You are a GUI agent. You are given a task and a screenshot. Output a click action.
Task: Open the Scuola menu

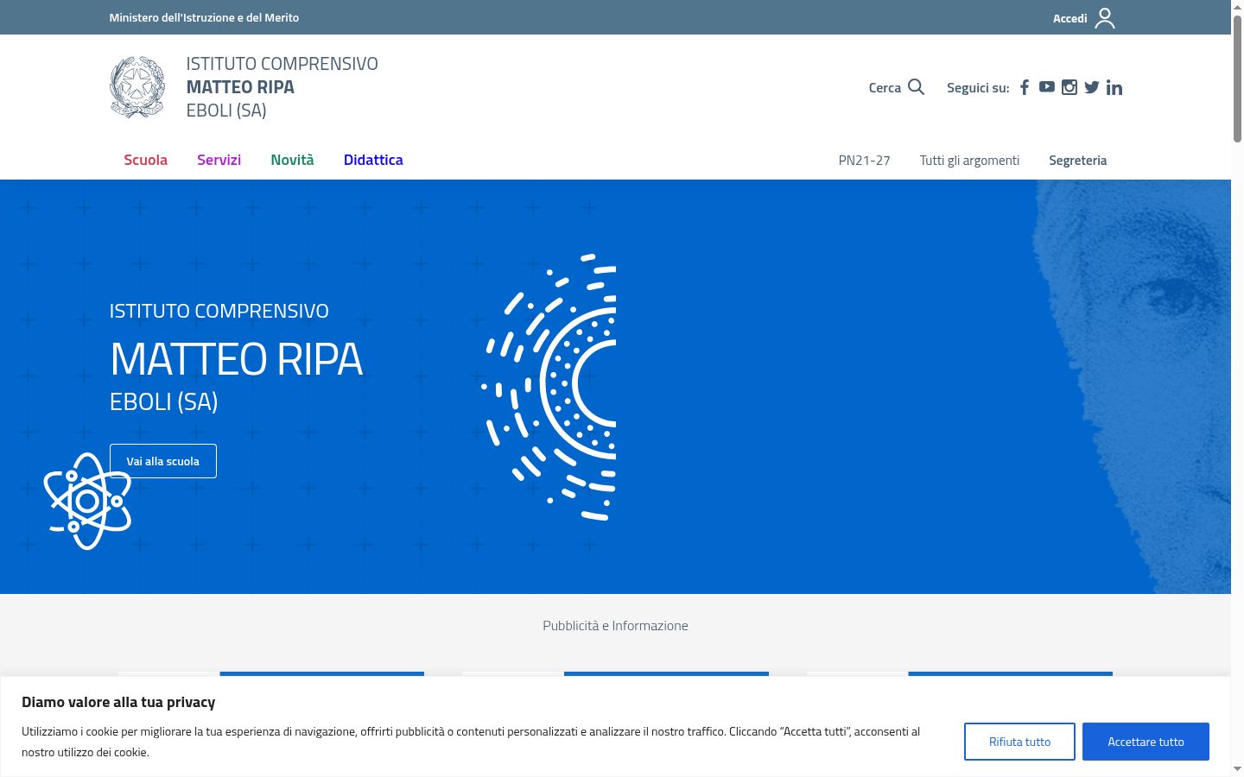145,160
